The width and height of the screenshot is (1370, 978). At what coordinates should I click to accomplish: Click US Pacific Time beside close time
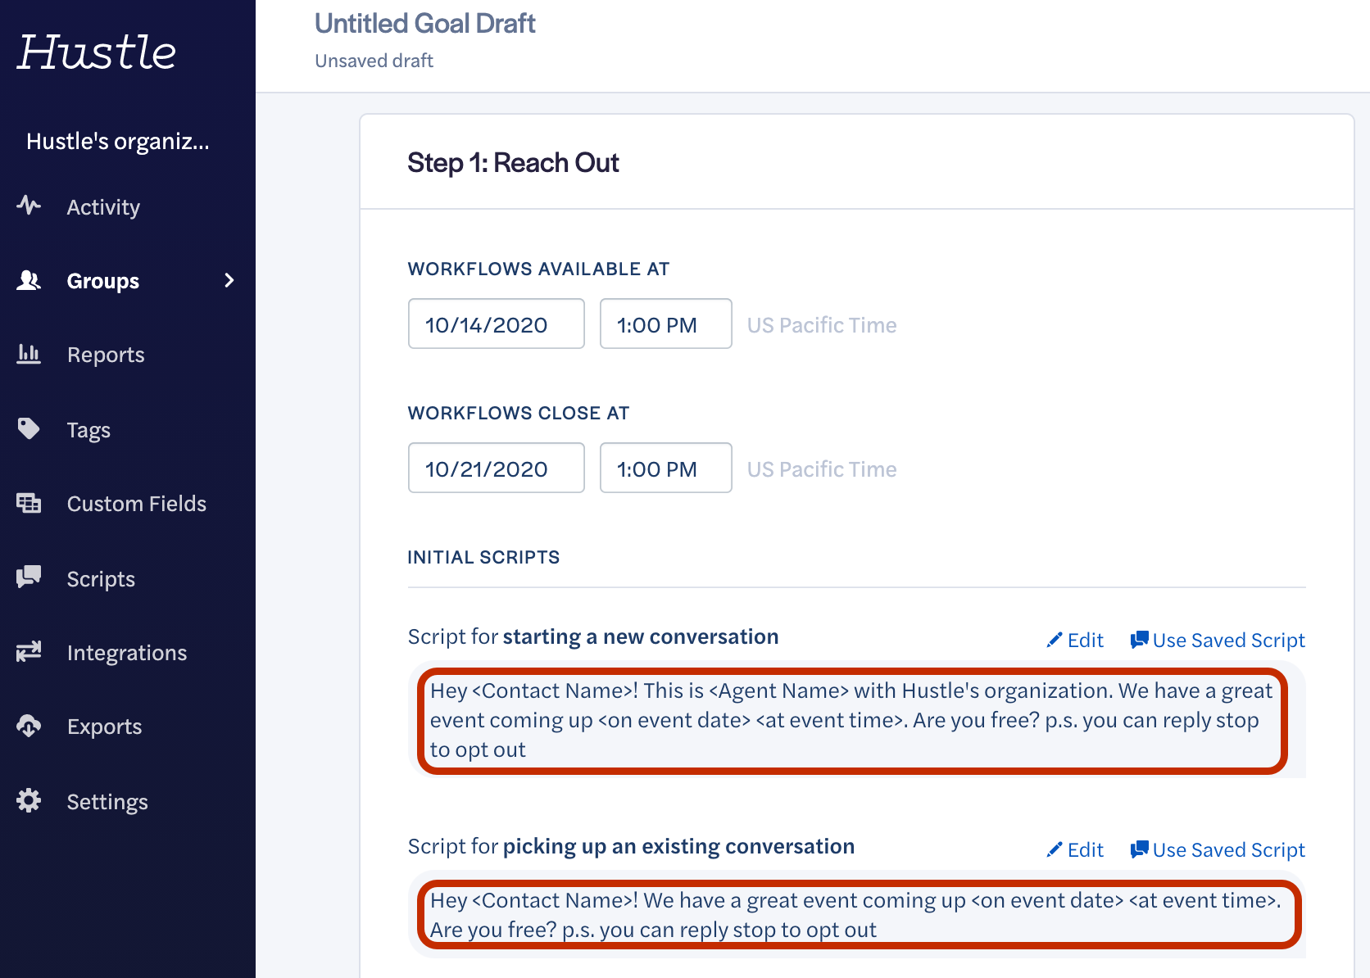pyautogui.click(x=822, y=469)
